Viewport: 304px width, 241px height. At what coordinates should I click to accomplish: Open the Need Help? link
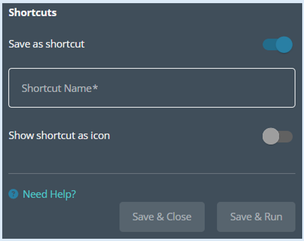coord(49,194)
